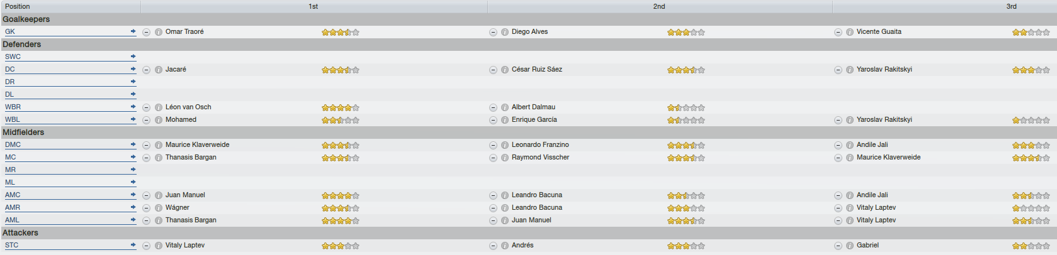Open the AMC position arrow

(133, 195)
